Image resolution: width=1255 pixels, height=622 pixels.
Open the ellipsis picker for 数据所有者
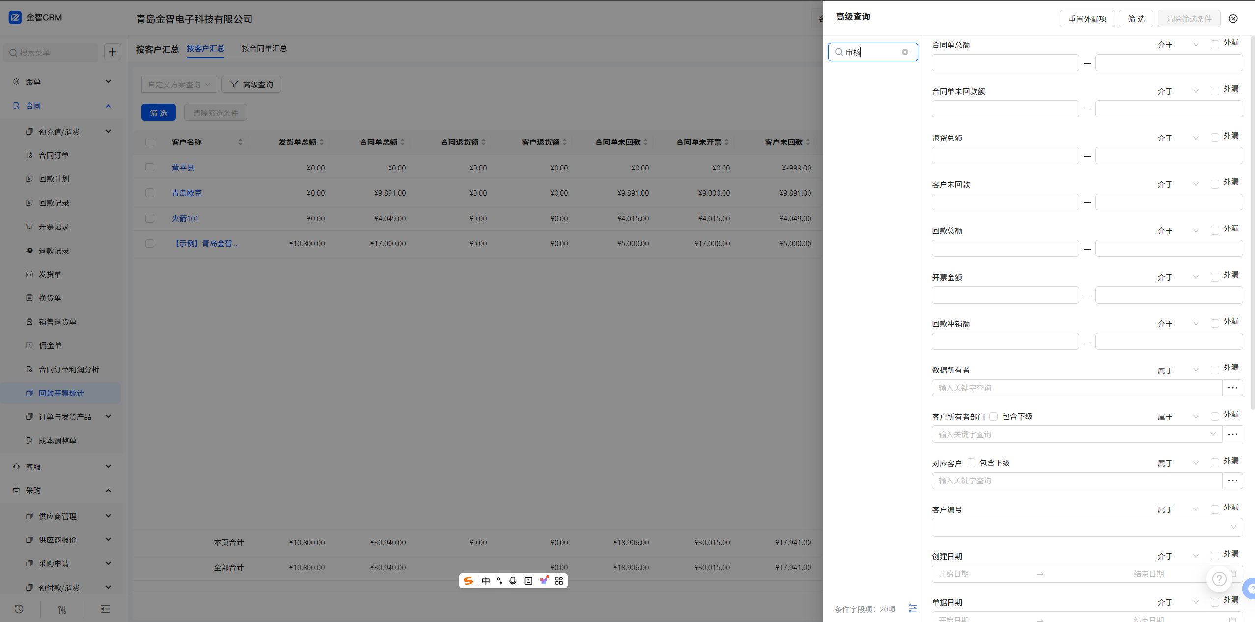click(x=1232, y=388)
